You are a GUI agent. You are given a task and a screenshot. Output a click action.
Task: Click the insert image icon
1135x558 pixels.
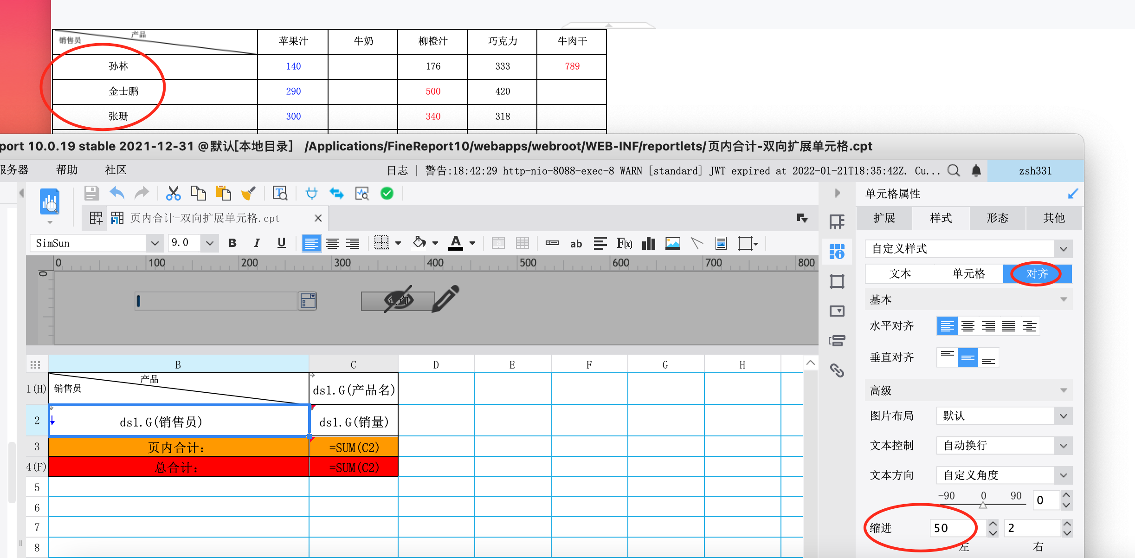tap(672, 243)
